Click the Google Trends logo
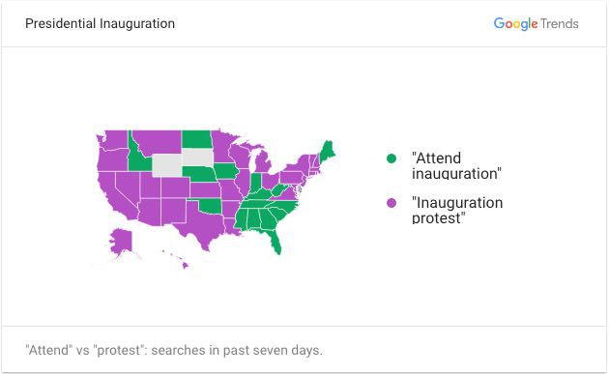Screen dimensions: 609x374 [536, 24]
